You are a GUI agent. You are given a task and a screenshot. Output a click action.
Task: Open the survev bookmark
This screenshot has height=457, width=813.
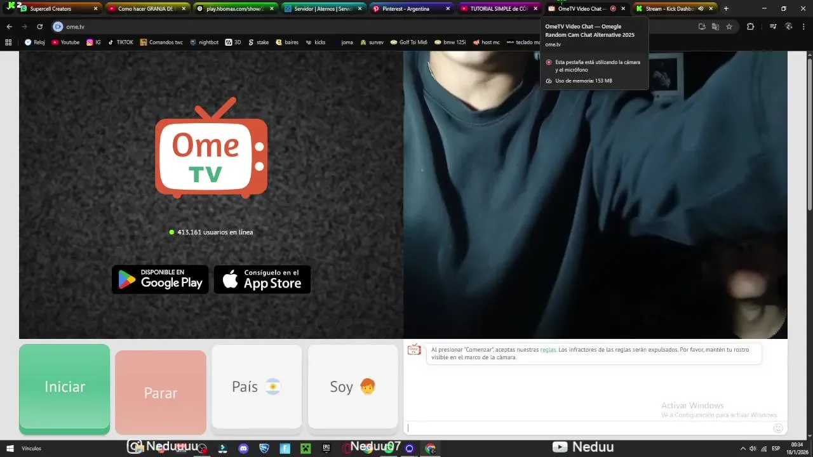click(x=372, y=43)
